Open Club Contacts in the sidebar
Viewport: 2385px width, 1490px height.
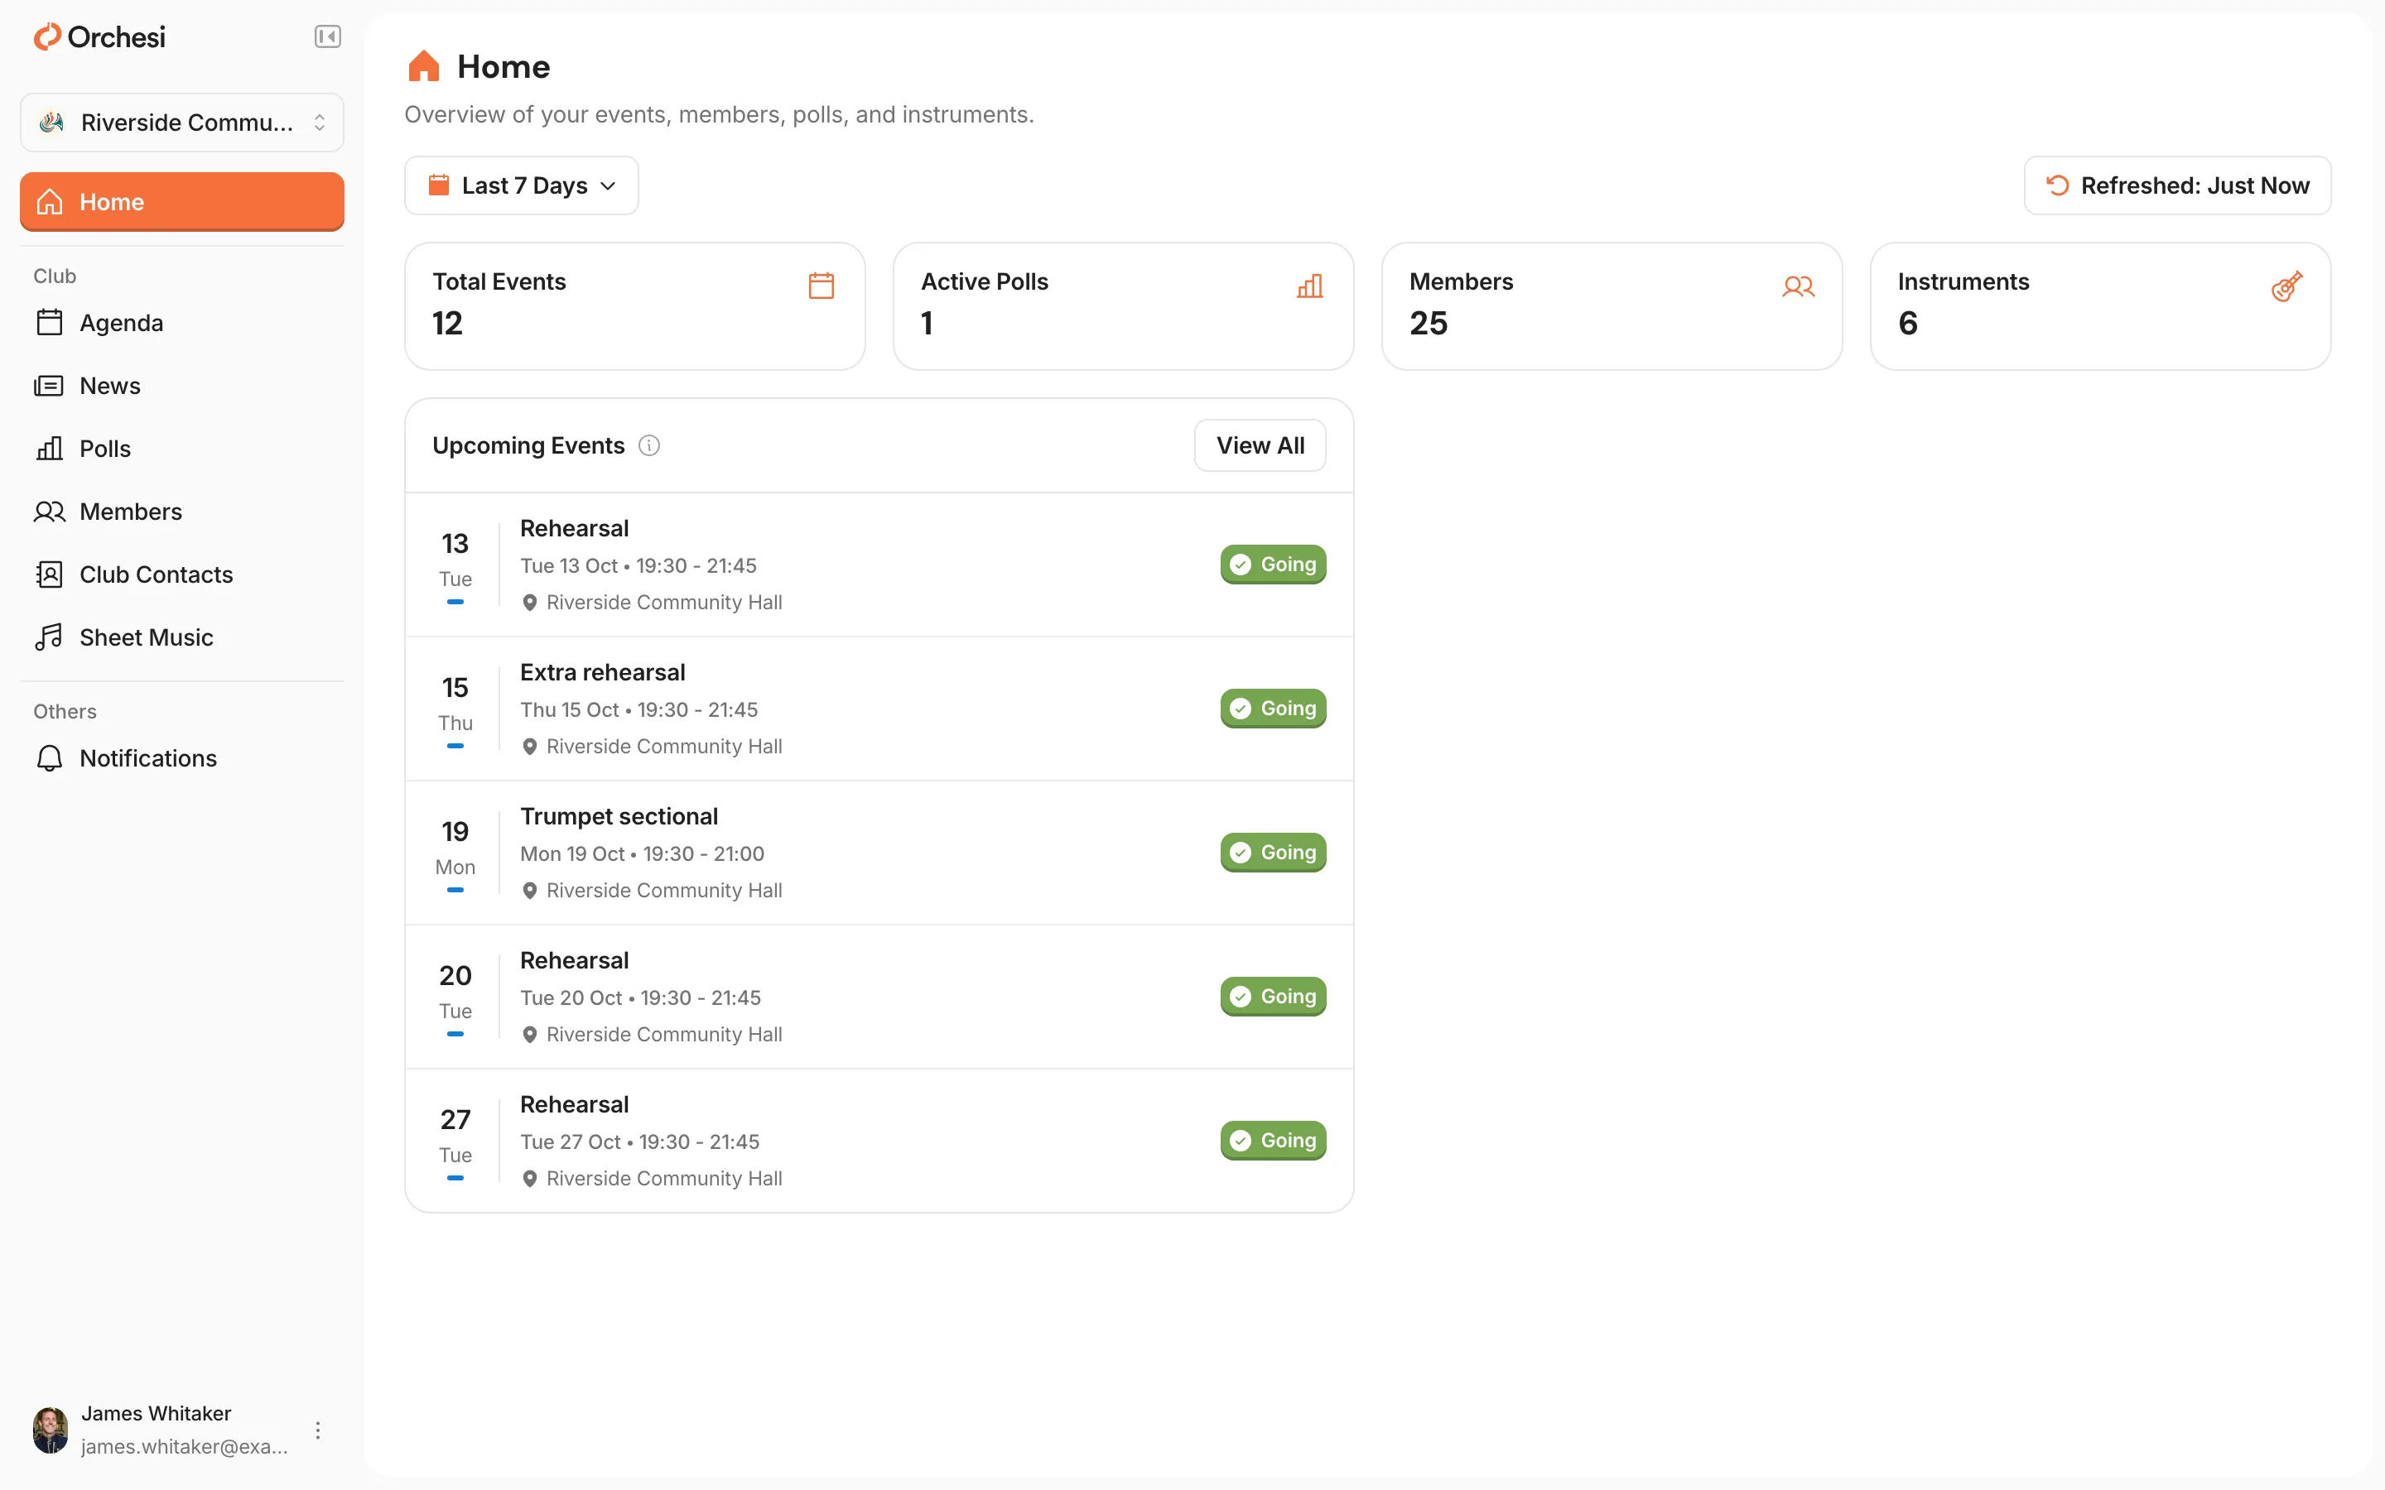click(x=182, y=574)
